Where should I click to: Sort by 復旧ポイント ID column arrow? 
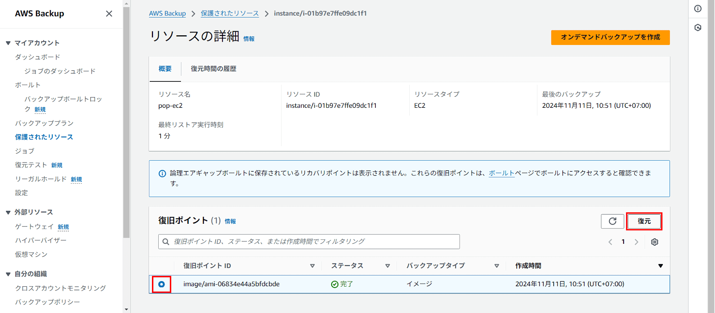click(312, 266)
